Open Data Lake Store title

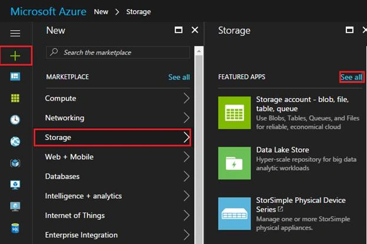(283, 150)
